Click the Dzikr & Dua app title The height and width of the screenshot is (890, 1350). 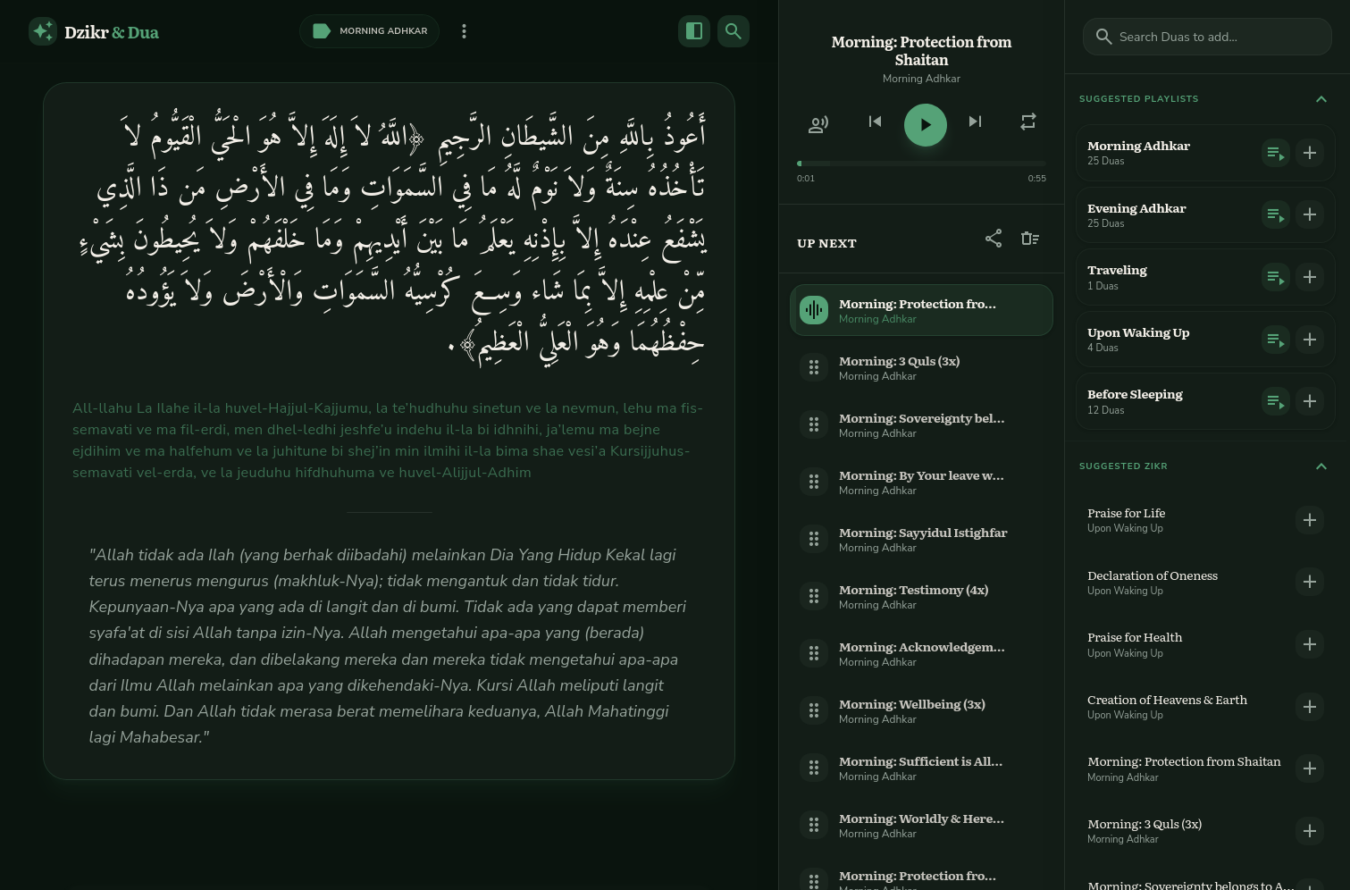[112, 32]
